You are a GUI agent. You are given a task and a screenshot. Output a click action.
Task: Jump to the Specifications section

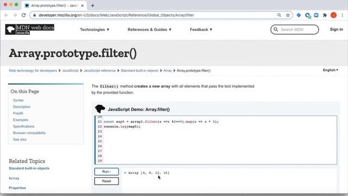click(23, 126)
